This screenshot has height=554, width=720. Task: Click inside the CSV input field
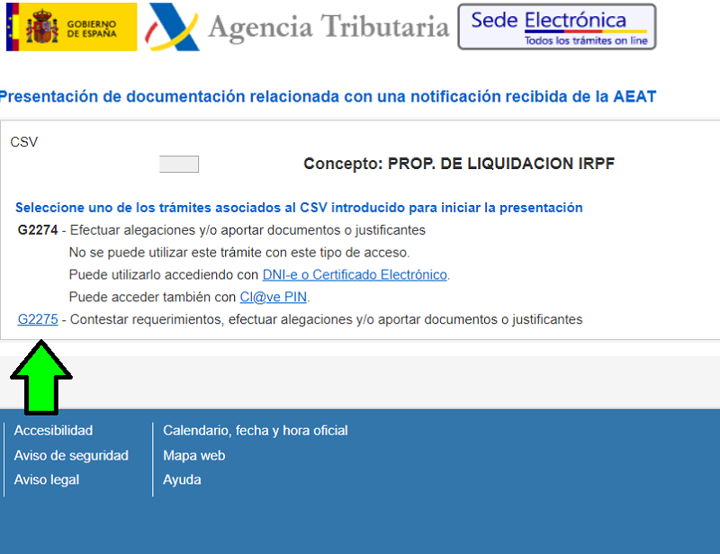pyautogui.click(x=178, y=164)
